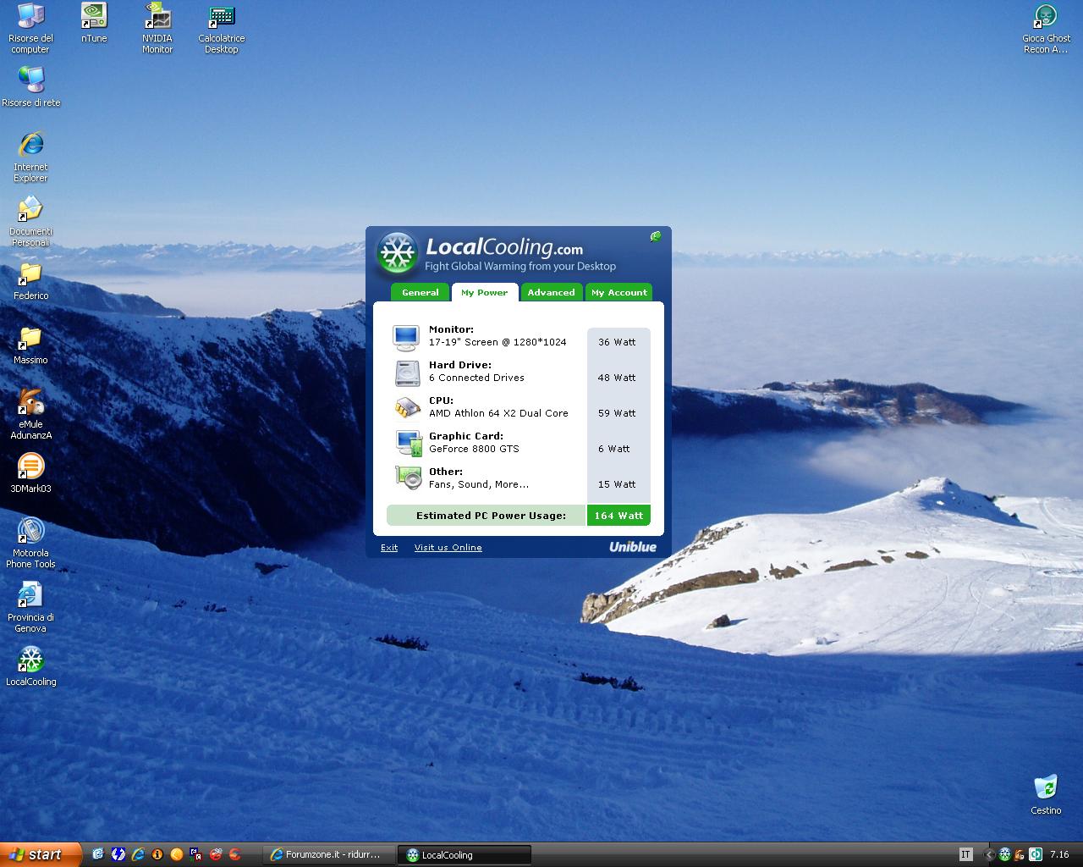Click the teal tray icon beside clock
The width and height of the screenshot is (1083, 867).
point(1035,854)
